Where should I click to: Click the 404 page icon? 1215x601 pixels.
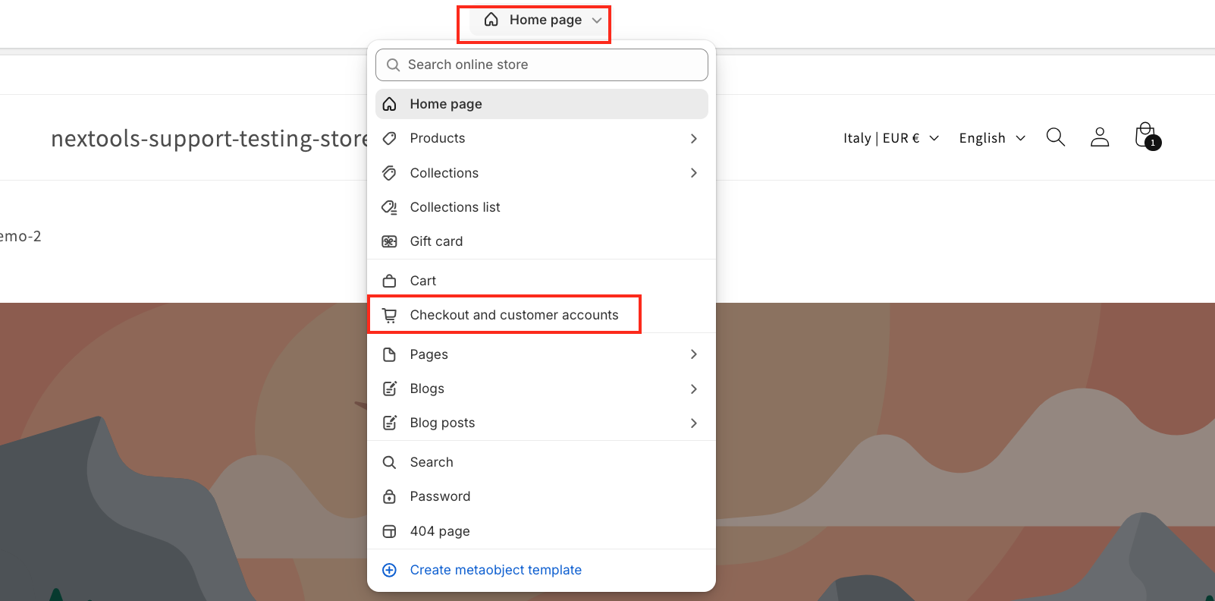(389, 531)
